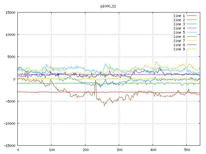Select the 'line 2' legend label
206x154 pixels.
point(179,20)
